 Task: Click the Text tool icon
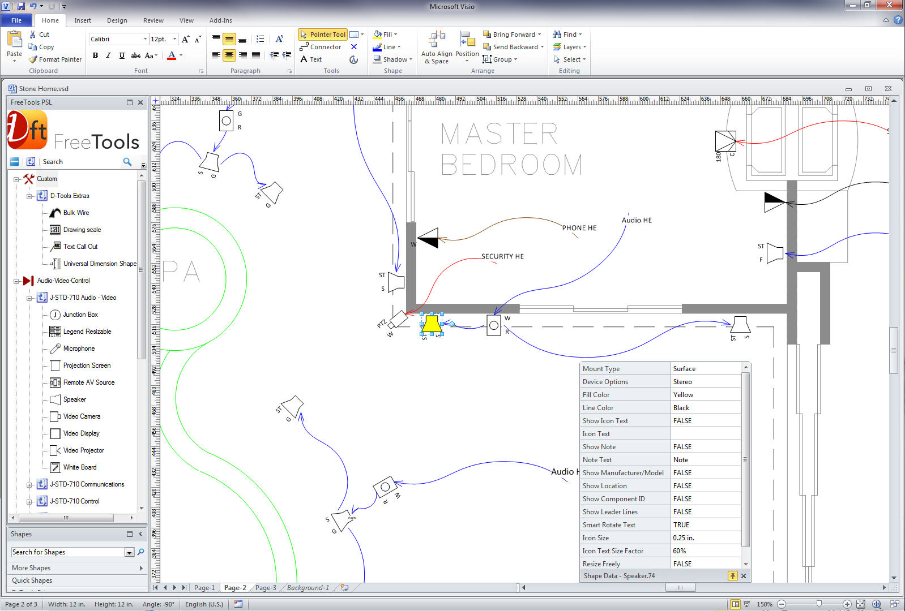pyautogui.click(x=304, y=59)
